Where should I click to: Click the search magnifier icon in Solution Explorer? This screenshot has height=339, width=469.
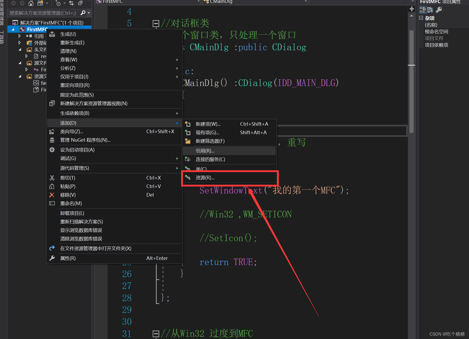tap(83, 13)
